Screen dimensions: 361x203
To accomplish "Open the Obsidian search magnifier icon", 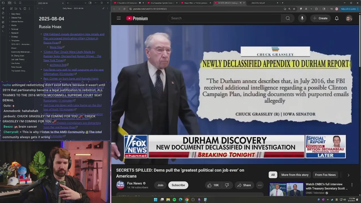I will [x=15, y=3].
